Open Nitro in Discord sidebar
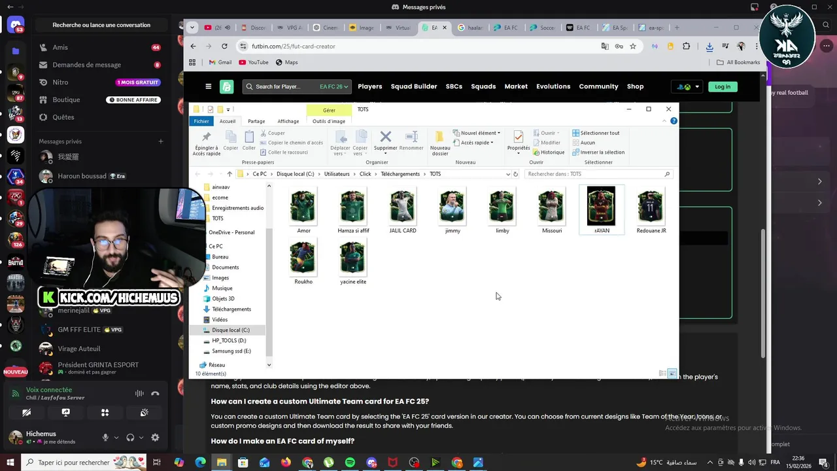 coord(100,82)
